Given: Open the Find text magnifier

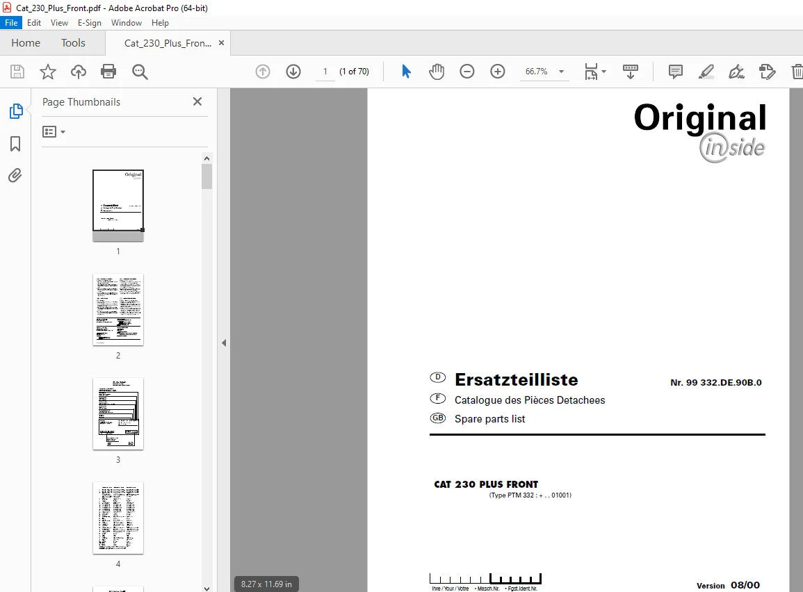Looking at the screenshot, I should coord(140,72).
